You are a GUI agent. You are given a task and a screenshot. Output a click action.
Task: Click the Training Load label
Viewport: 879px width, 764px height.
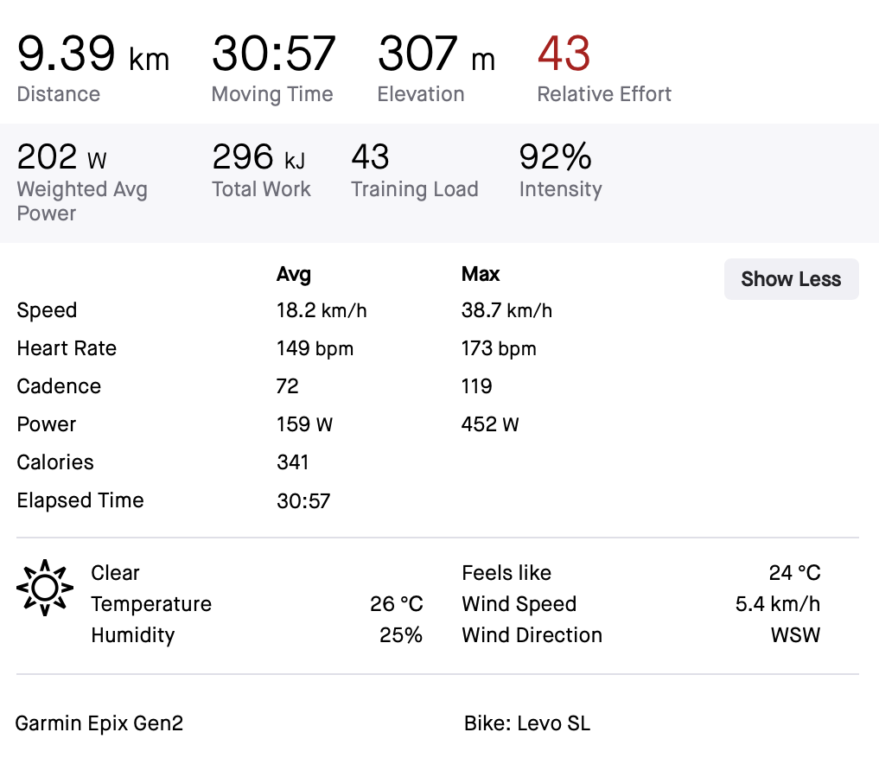pos(414,189)
